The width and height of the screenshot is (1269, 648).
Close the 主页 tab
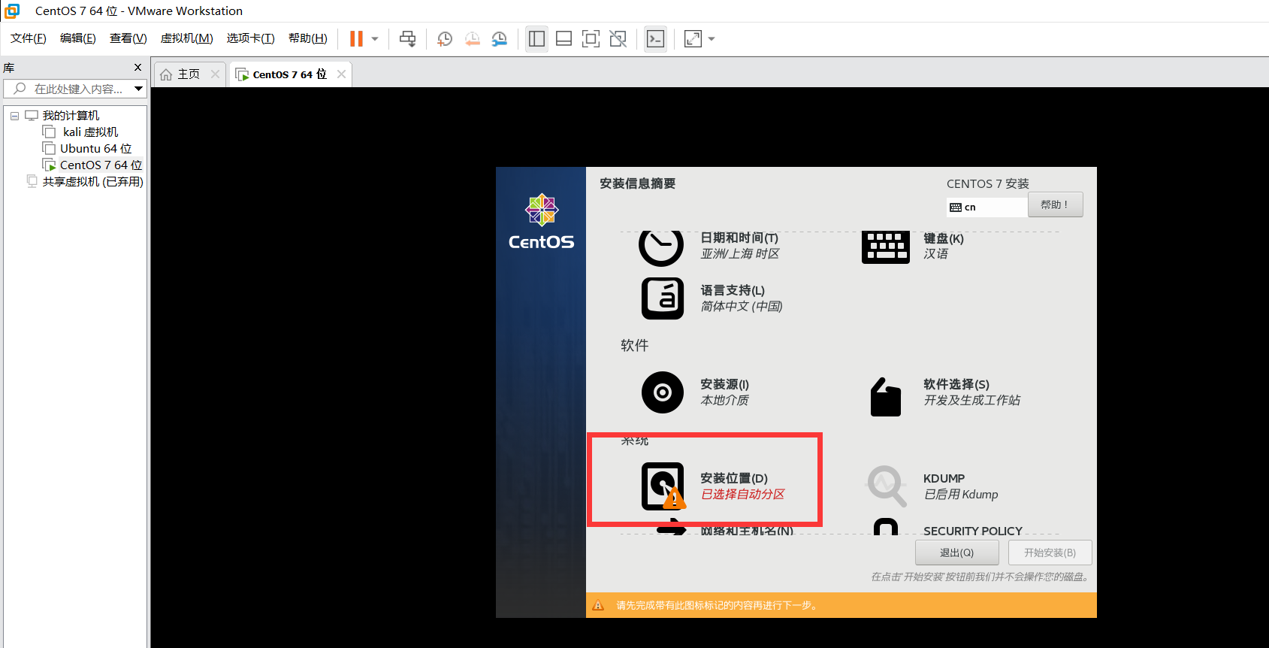click(216, 74)
